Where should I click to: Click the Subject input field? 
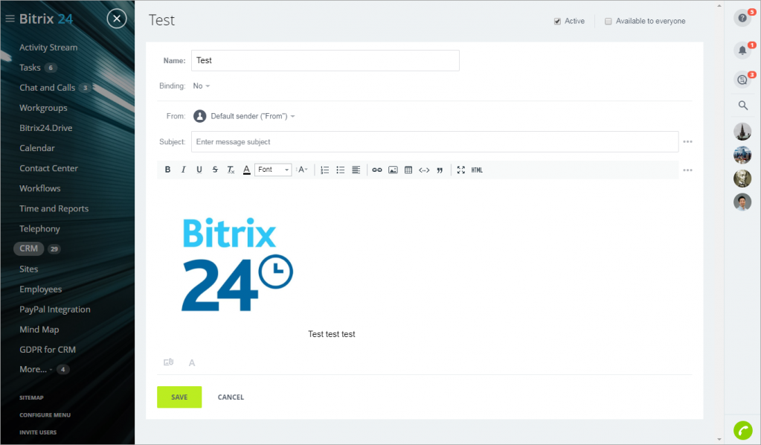tap(434, 141)
